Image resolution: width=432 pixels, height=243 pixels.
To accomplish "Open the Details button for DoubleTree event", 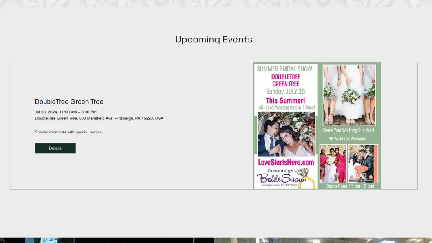I will coord(55,148).
